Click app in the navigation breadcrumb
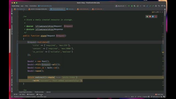This screenshot has height=99, width=176. (22, 6)
